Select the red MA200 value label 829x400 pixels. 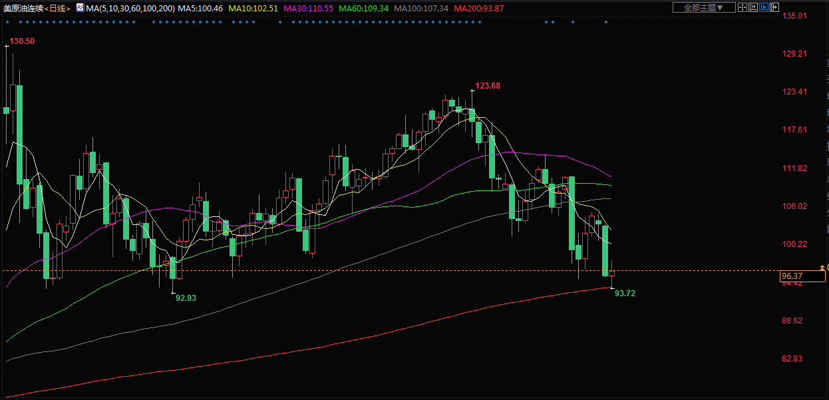pos(478,8)
